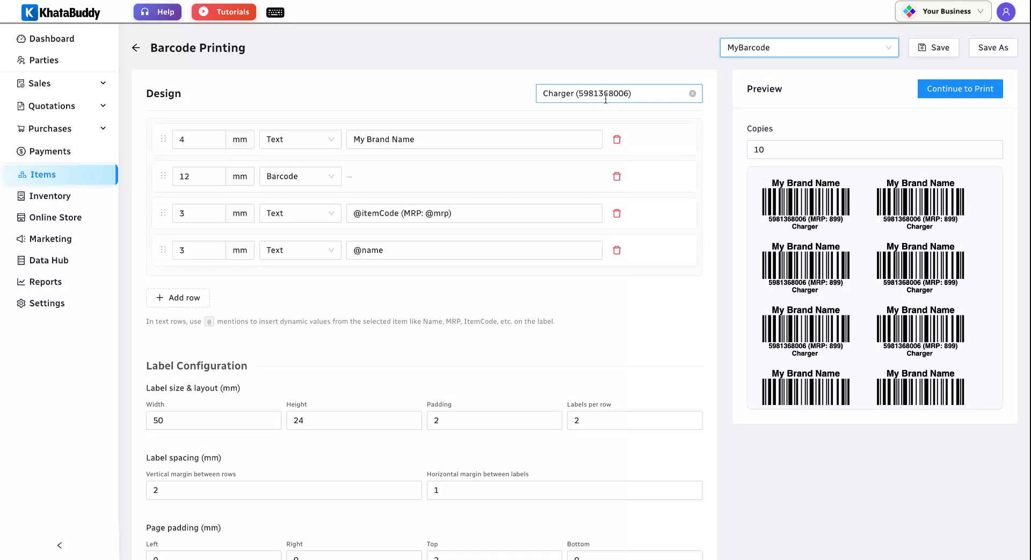
Task: Click the Online Store icon in sidebar
Action: pyautogui.click(x=21, y=217)
